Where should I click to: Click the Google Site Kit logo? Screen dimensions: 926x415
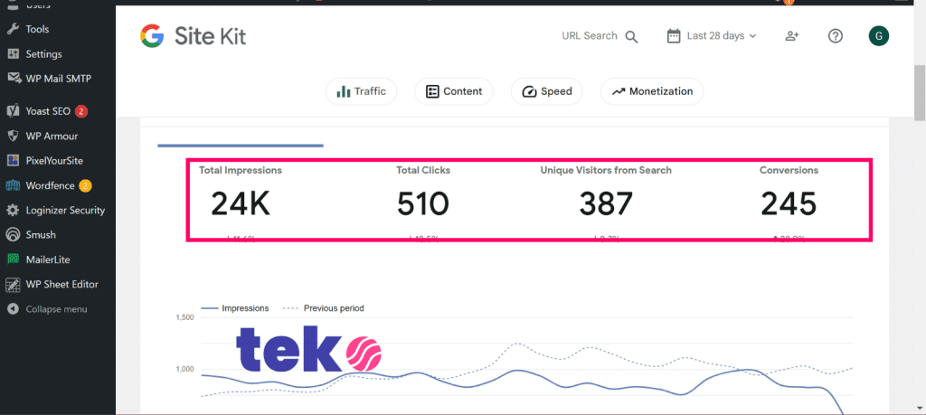pos(193,36)
